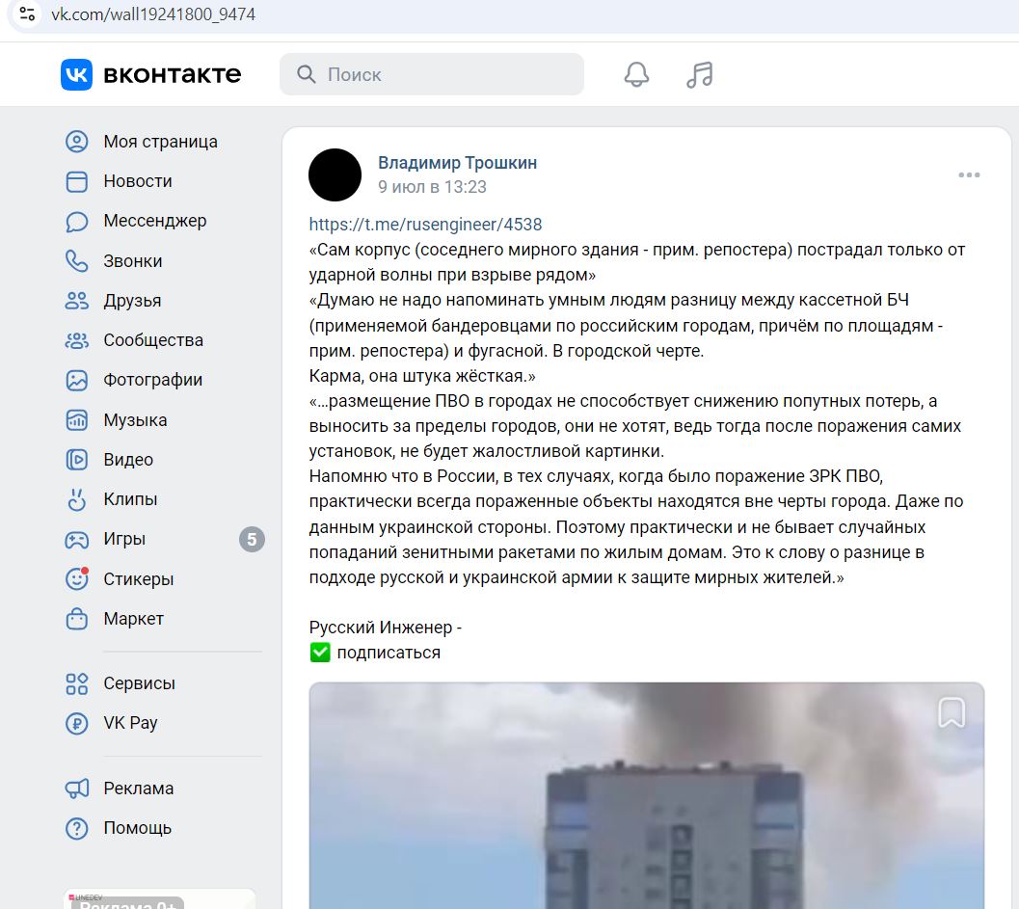Click the VK Pay ruble icon
This screenshot has width=1019, height=909.
pyautogui.click(x=77, y=723)
